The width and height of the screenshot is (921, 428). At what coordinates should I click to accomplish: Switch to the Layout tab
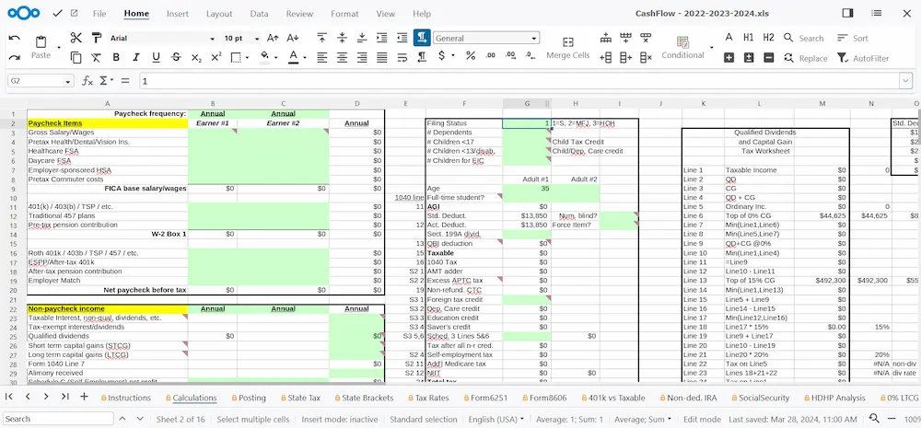click(219, 14)
